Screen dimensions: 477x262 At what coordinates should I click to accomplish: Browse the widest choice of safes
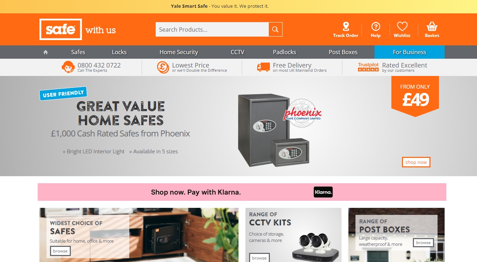(x=60, y=251)
